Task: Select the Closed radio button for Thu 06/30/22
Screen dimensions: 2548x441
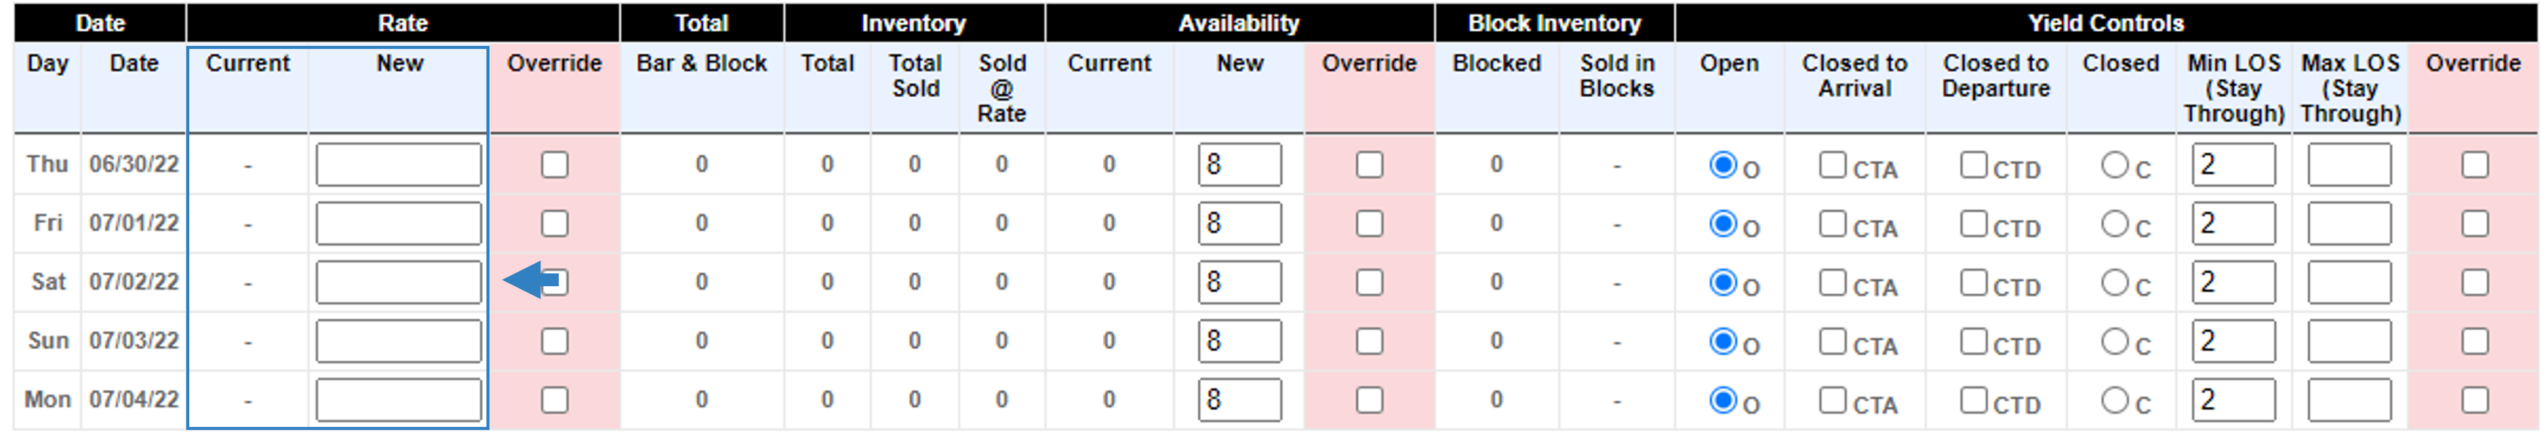Action: (2115, 165)
